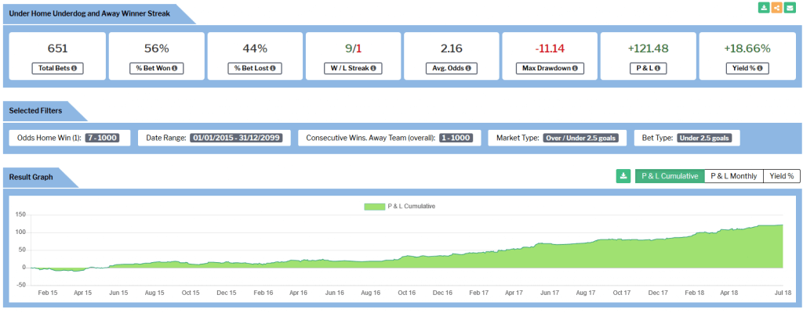Switch to the P & L Monthly tab
The height and width of the screenshot is (313, 803).
pyautogui.click(x=732, y=176)
